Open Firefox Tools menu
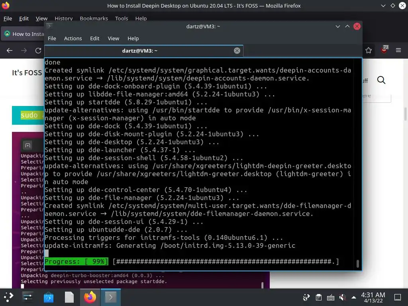Image resolution: width=408 pixels, height=306 pixels. click(122, 18)
